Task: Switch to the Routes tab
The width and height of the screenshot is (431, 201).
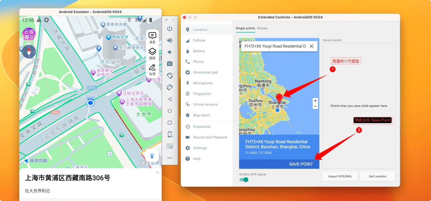Action: click(x=262, y=28)
